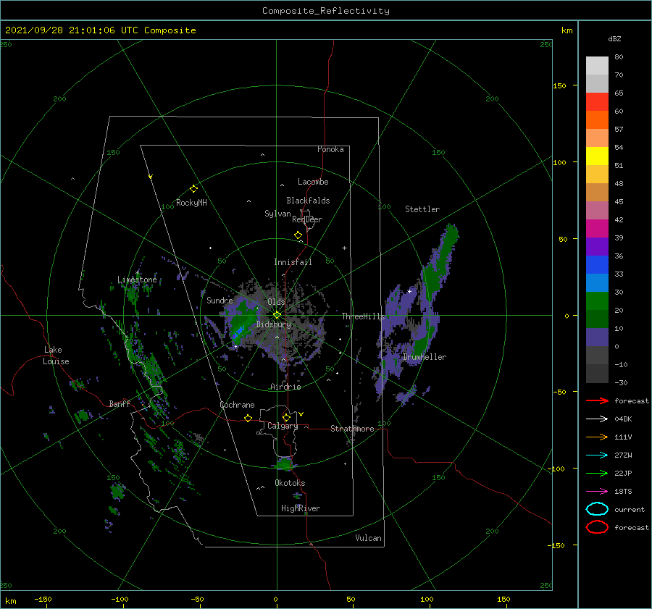Click the RockyMH label
The height and width of the screenshot is (609, 652).
click(x=191, y=203)
